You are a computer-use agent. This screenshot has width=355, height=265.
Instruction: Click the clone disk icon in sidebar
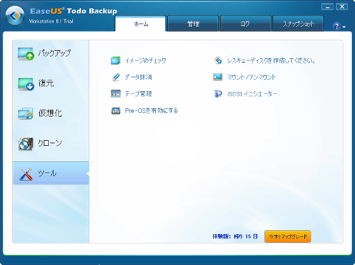pos(26,144)
